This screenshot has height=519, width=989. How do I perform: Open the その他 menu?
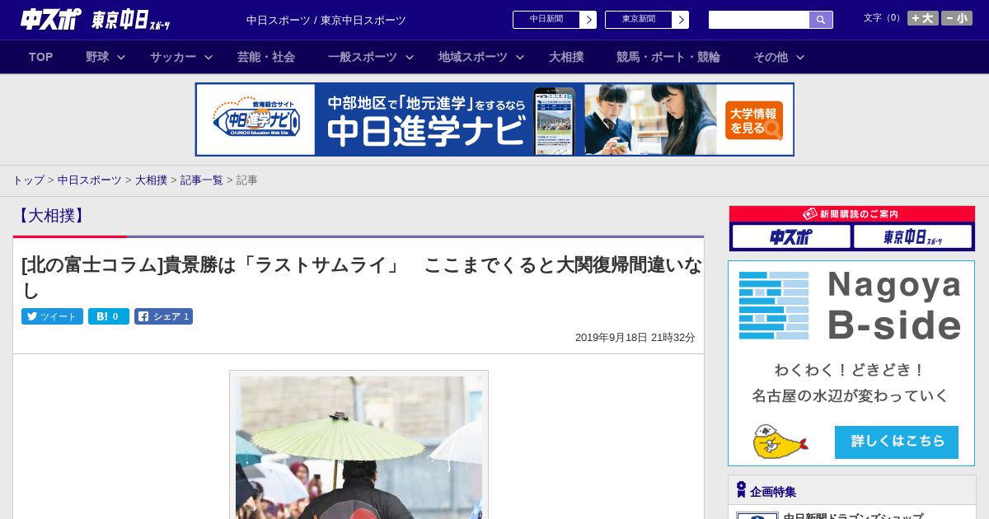tap(771, 57)
